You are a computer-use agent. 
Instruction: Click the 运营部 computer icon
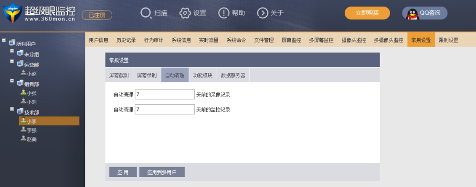pyautogui.click(x=20, y=64)
